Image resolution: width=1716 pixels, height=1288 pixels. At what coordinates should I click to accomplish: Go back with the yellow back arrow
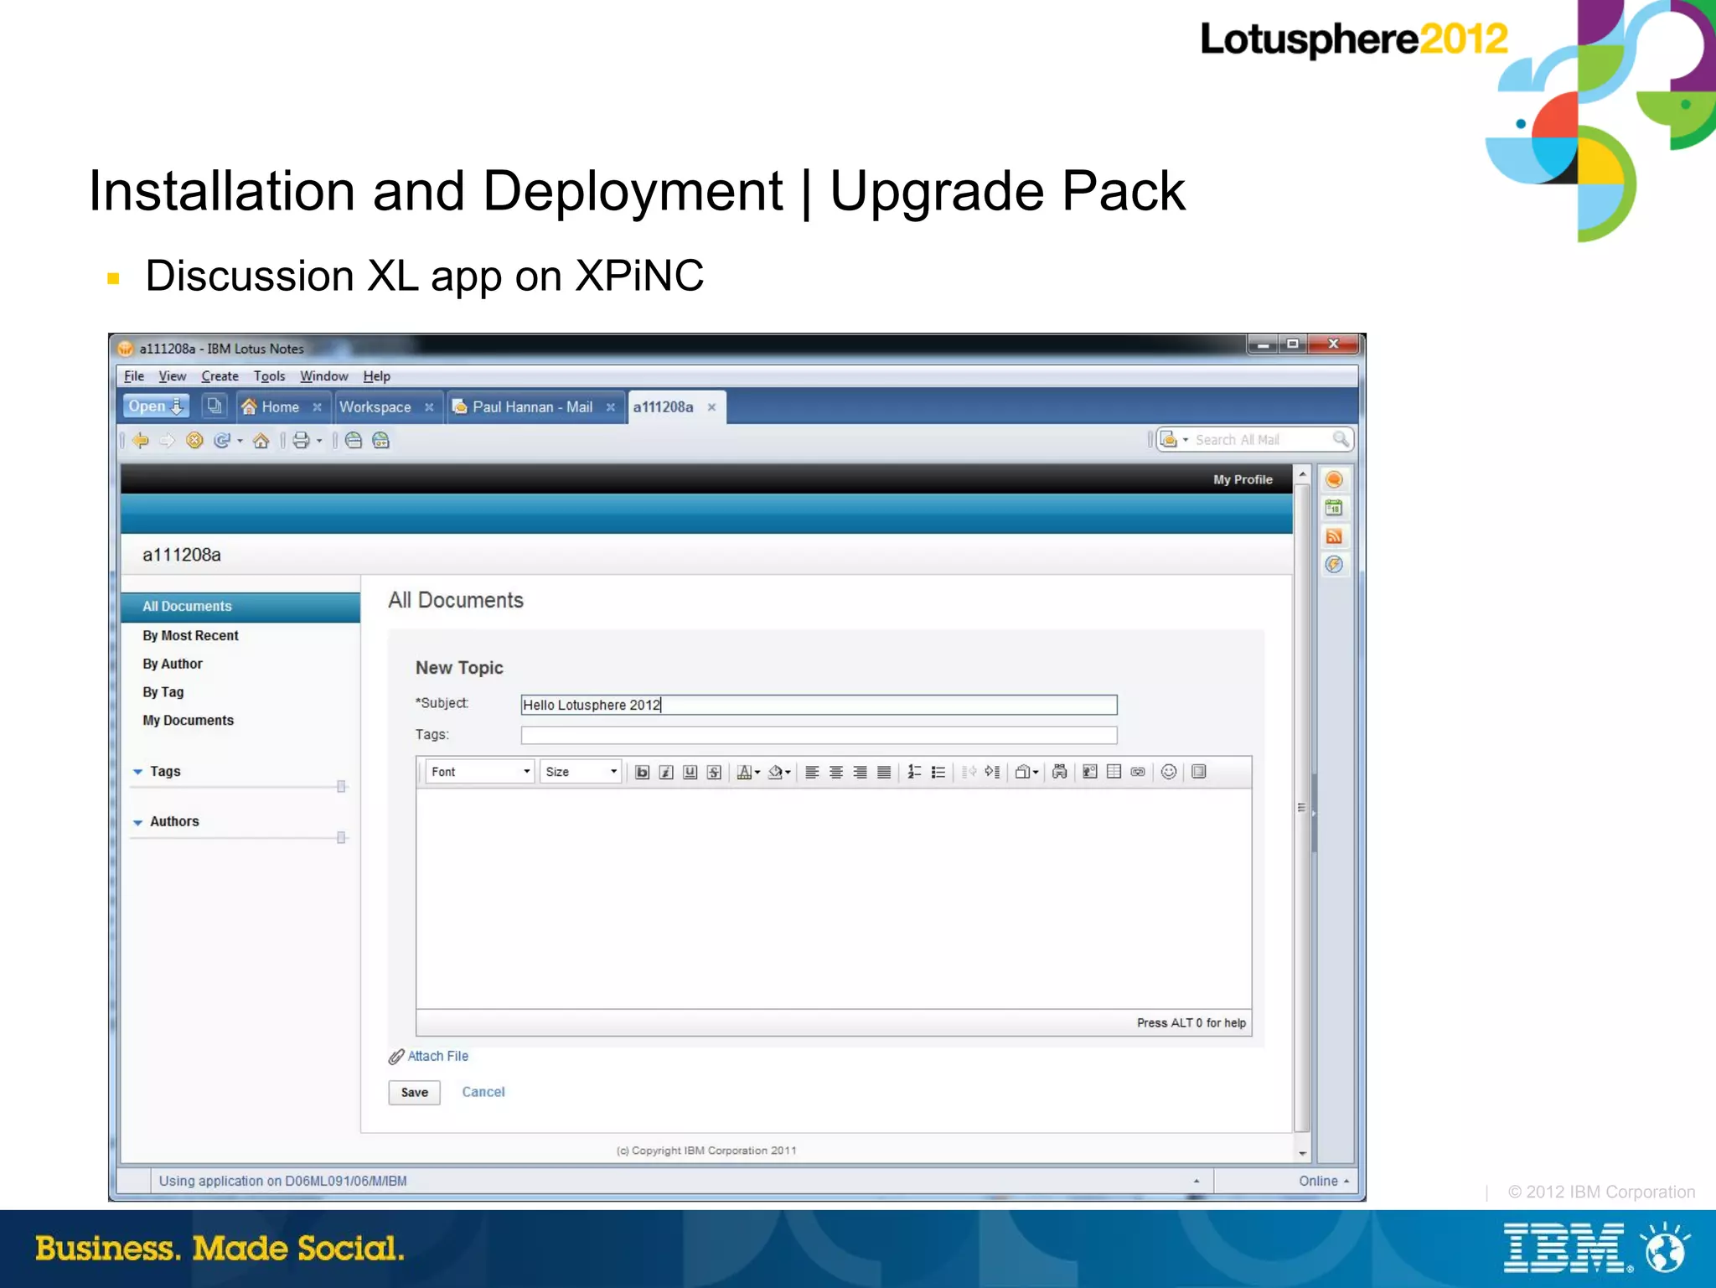point(141,440)
